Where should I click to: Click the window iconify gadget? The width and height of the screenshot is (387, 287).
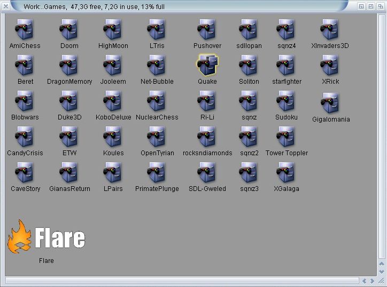(361, 6)
